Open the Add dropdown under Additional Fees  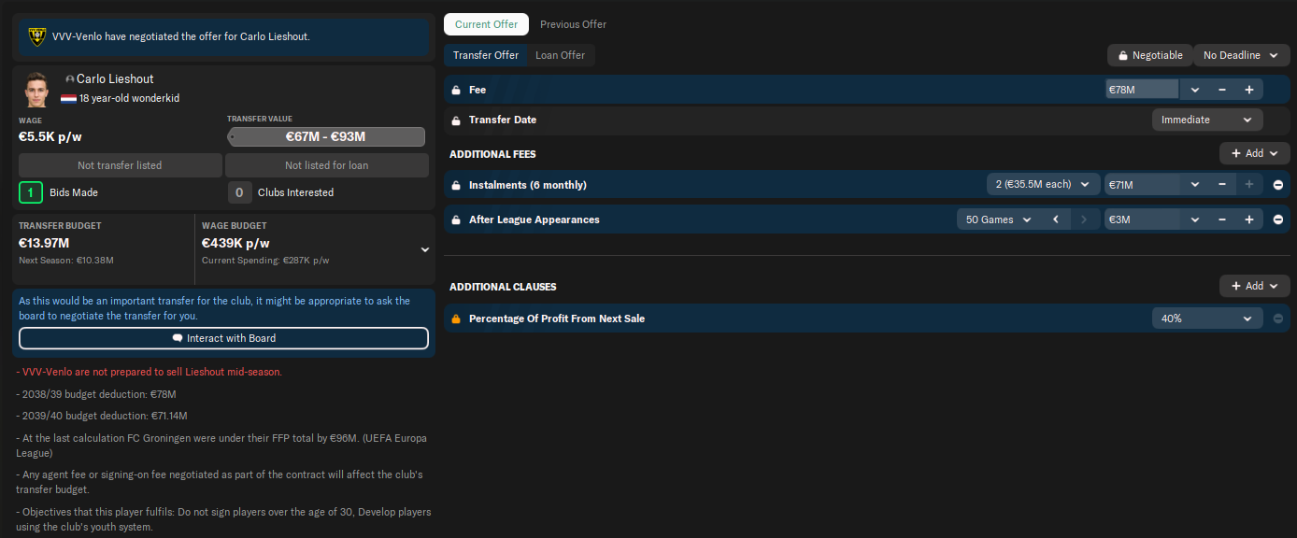1255,153
